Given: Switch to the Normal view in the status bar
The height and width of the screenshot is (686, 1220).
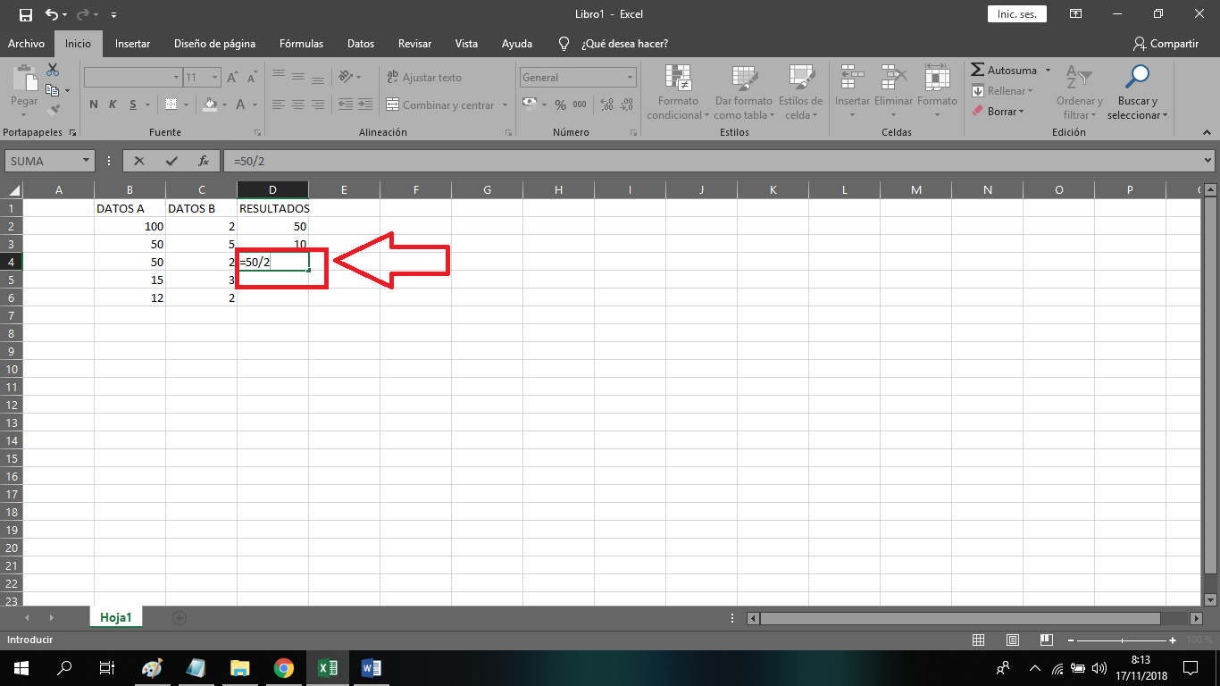Looking at the screenshot, I should pos(979,640).
